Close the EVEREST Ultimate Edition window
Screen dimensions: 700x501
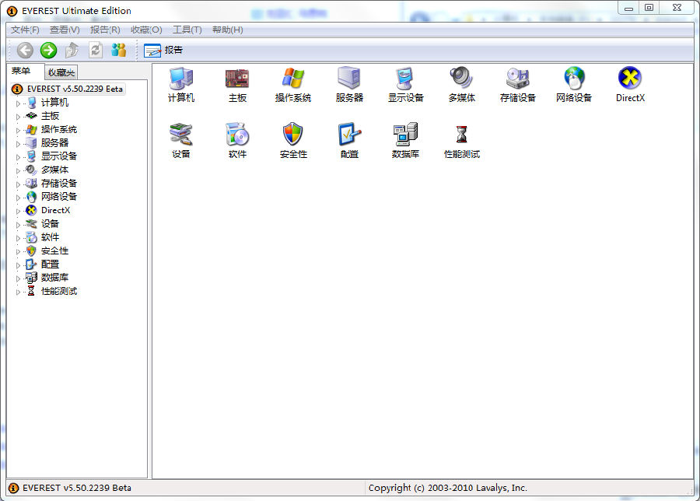[677, 8]
